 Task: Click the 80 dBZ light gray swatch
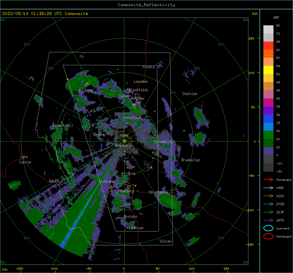268,29
